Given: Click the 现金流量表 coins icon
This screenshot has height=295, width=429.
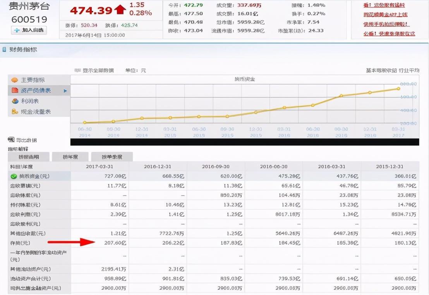Looking at the screenshot, I should pyautogui.click(x=15, y=111).
